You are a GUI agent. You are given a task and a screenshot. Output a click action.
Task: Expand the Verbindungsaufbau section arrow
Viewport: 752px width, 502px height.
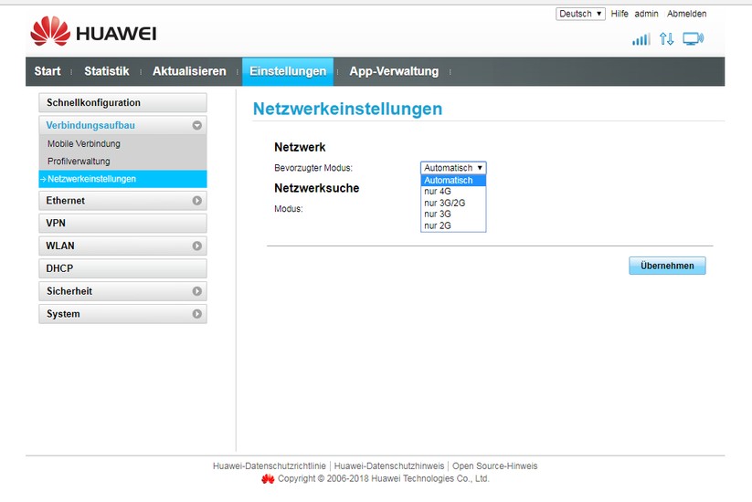point(196,126)
